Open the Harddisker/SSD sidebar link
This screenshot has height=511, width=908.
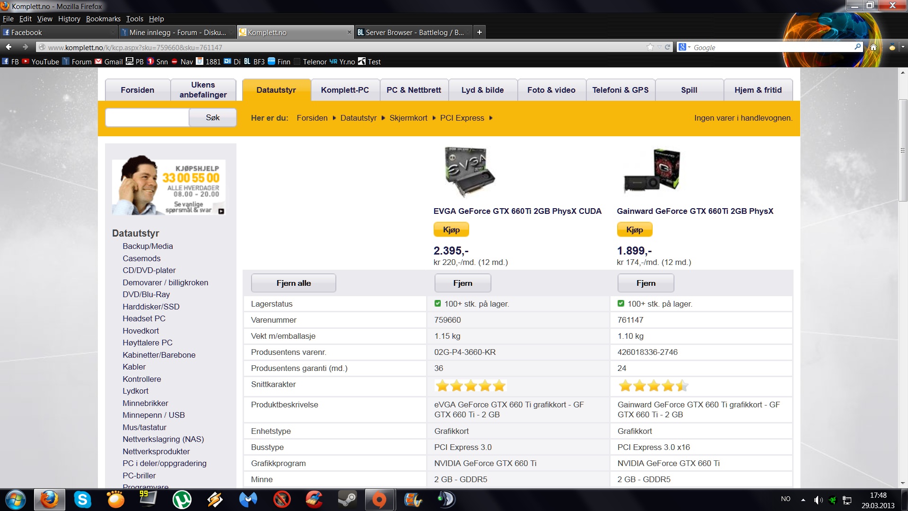[151, 307]
